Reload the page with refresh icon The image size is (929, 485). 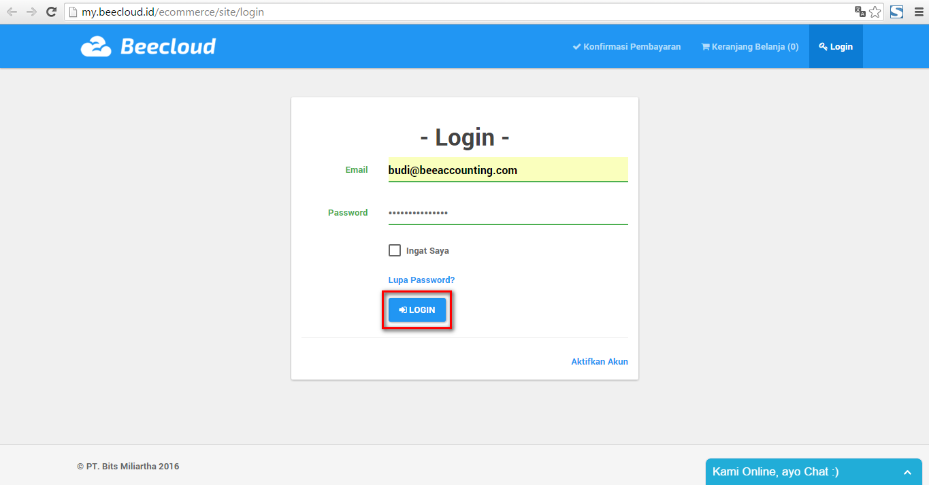(x=51, y=12)
